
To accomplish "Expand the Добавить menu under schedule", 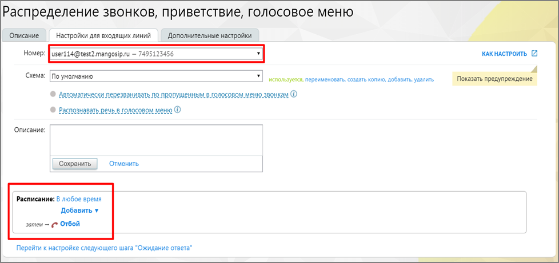I will (79, 211).
